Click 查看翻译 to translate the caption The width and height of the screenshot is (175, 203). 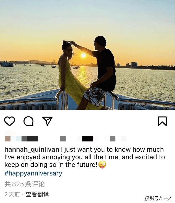click(x=37, y=194)
